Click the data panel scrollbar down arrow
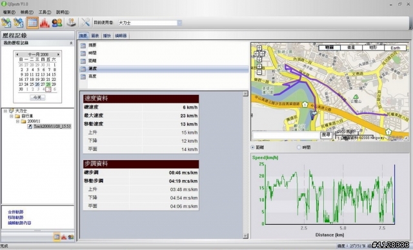 245,236
